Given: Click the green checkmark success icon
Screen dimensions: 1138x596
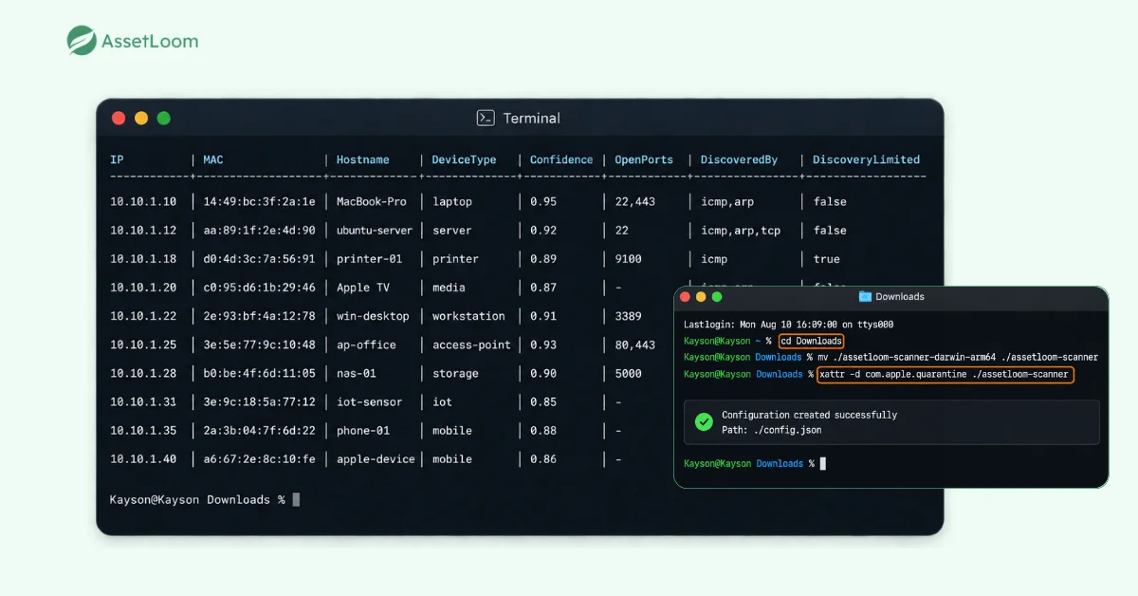Looking at the screenshot, I should [704, 422].
